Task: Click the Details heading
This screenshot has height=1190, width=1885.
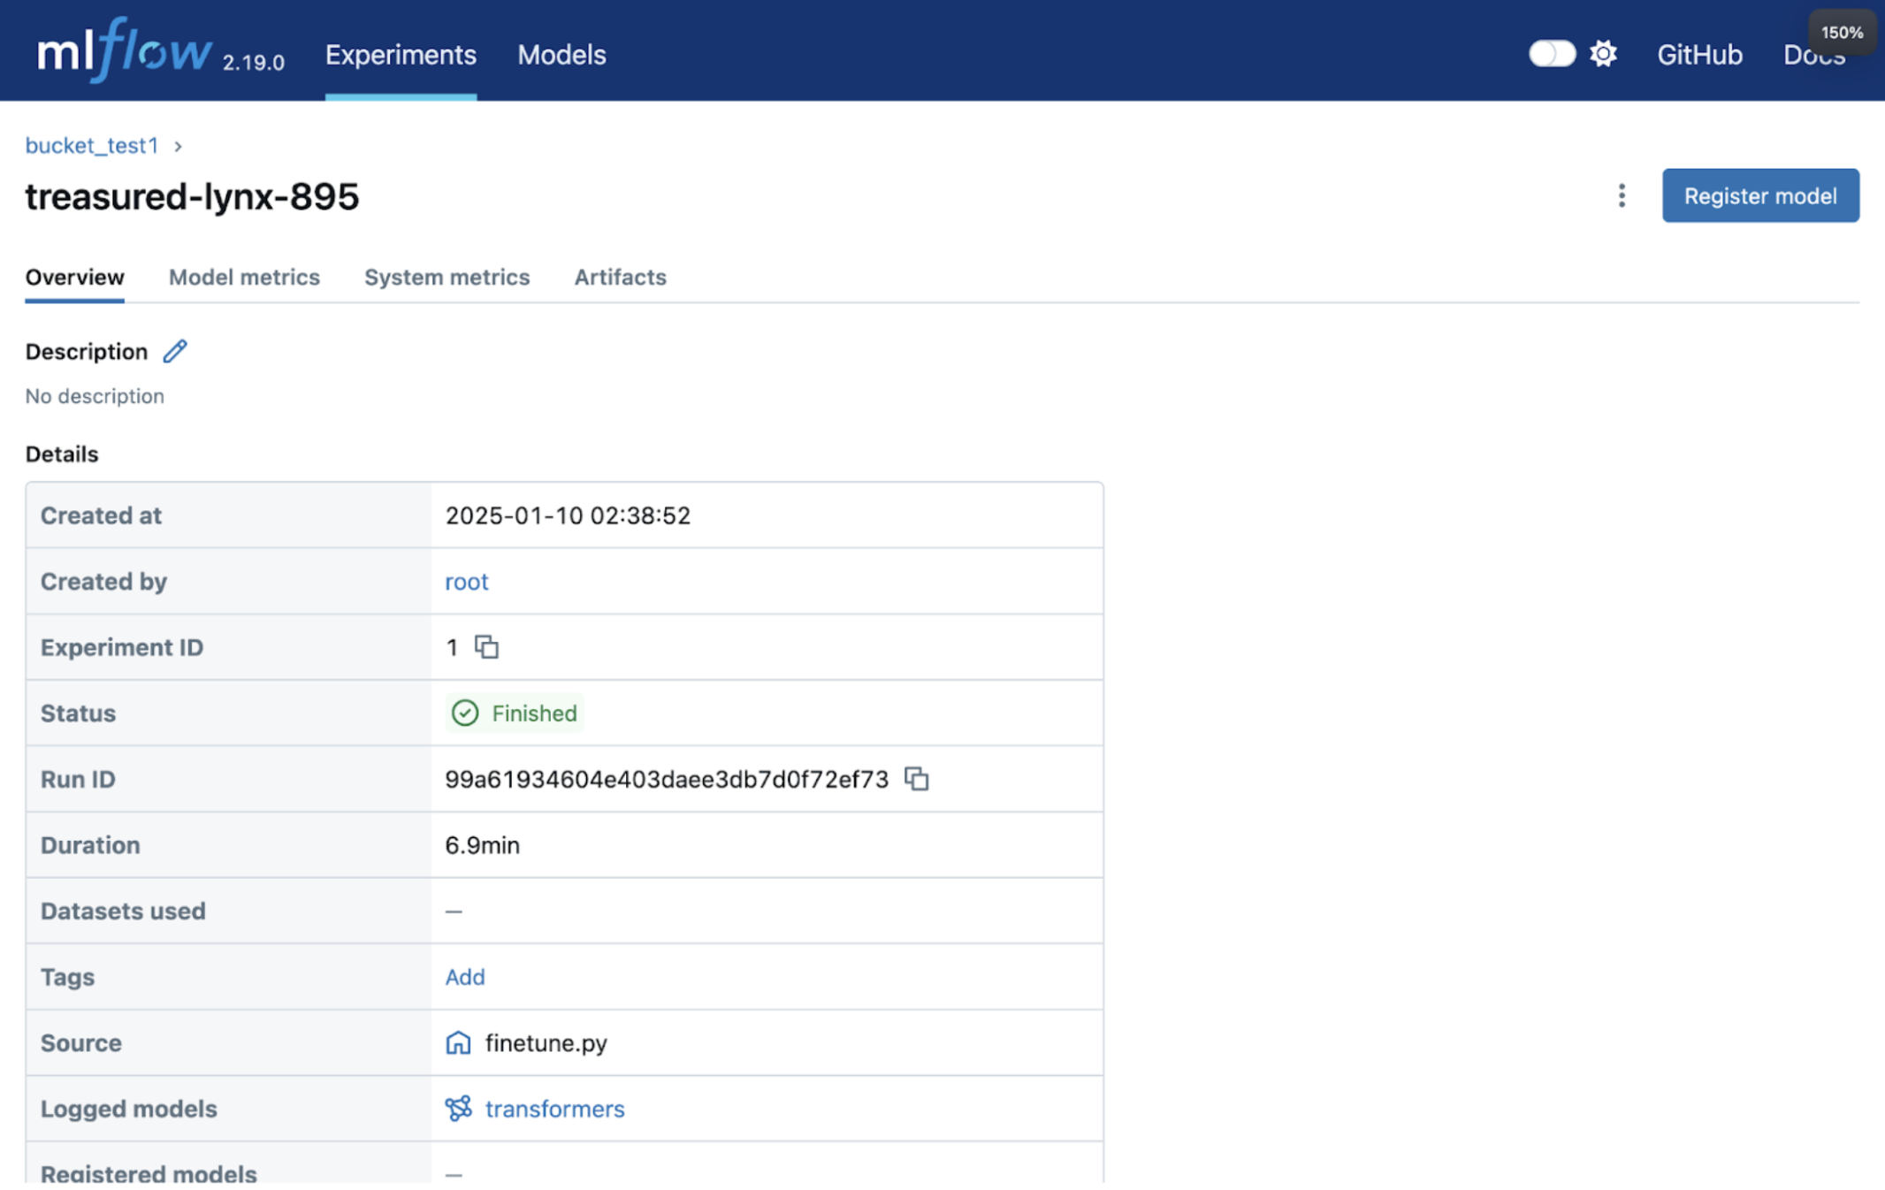Action: 62,454
